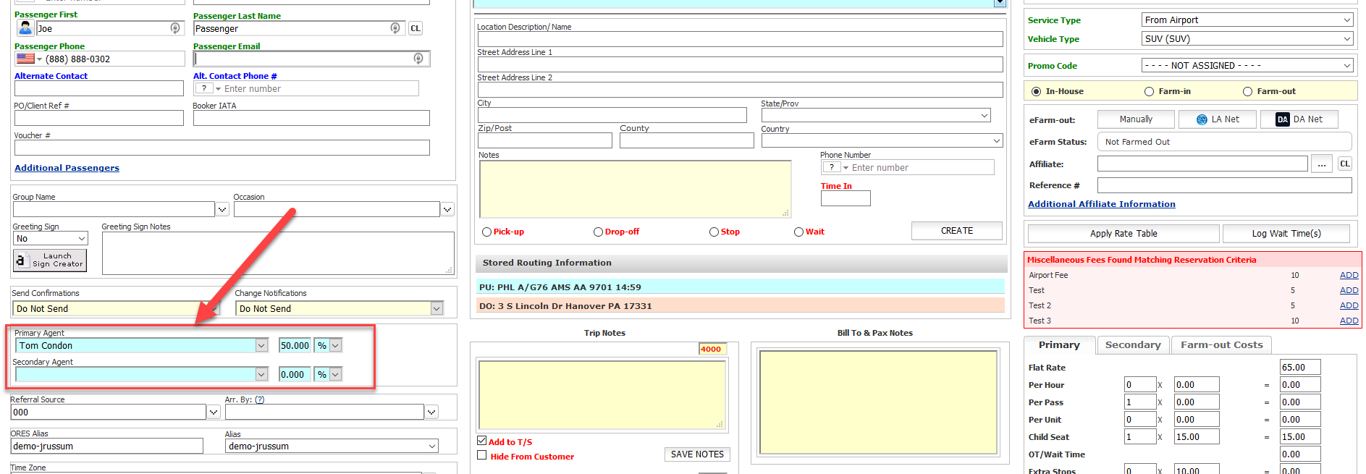The width and height of the screenshot is (1366, 474).
Task: Launch the Sign Creator
Action: tap(50, 260)
